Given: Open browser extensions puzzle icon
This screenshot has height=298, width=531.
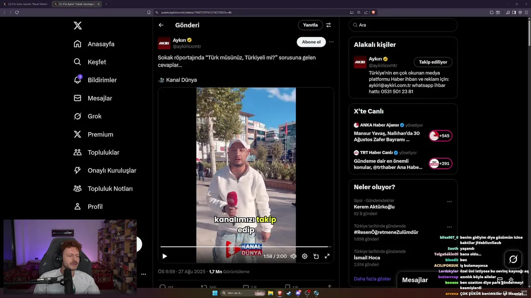Looking at the screenshot, I should coord(492,12).
